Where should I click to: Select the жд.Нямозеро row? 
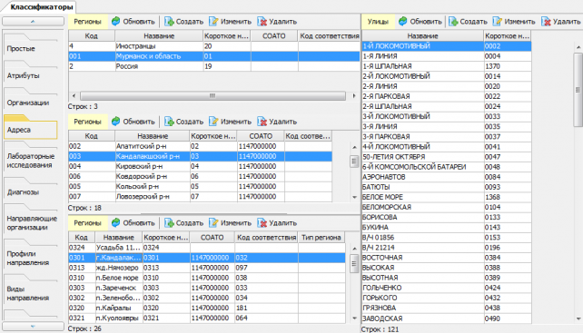207,268
